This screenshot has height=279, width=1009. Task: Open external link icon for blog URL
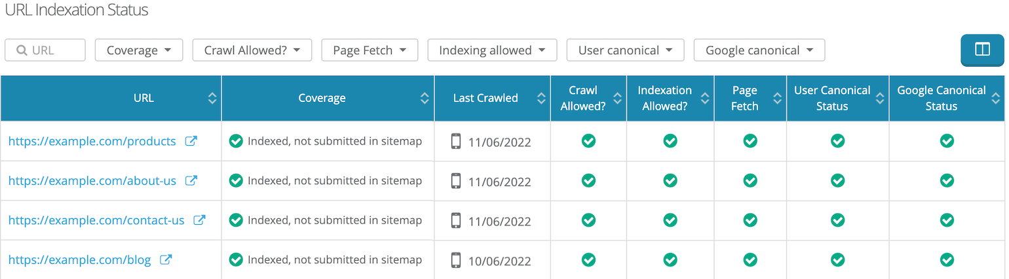[x=166, y=260]
